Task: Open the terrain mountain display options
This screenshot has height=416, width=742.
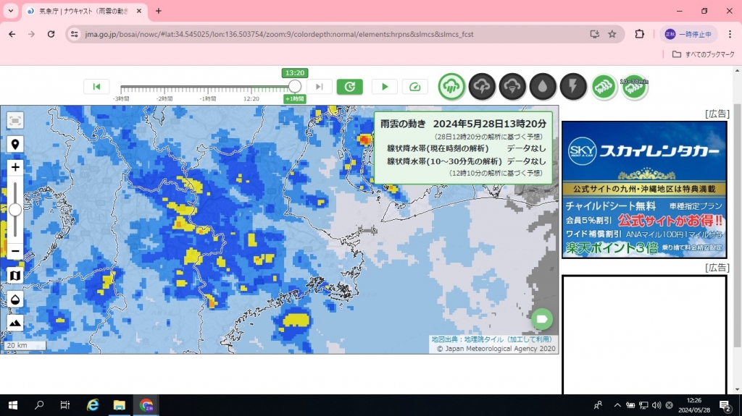Action: [15, 323]
